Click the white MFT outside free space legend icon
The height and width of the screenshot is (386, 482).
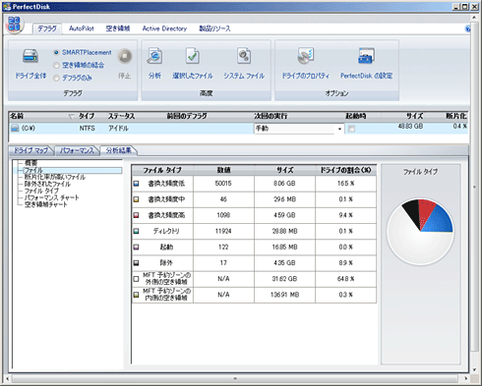pos(137,279)
